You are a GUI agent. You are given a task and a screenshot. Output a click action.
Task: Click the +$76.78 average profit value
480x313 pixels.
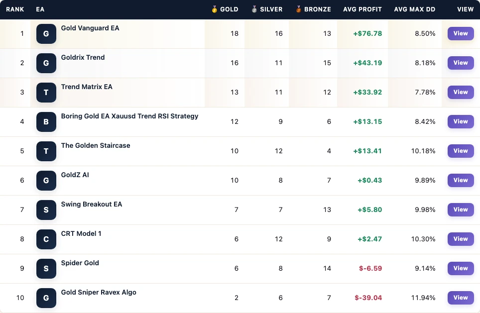tap(367, 34)
